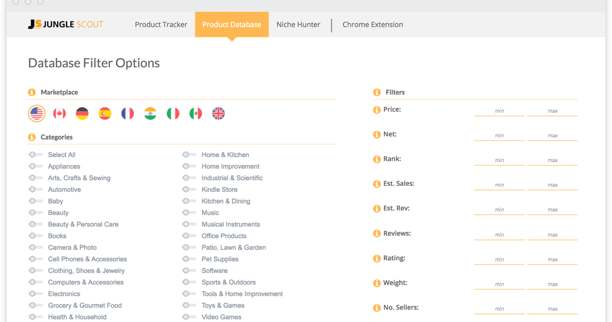
Task: Select the France marketplace flag
Action: pyautogui.click(x=128, y=114)
